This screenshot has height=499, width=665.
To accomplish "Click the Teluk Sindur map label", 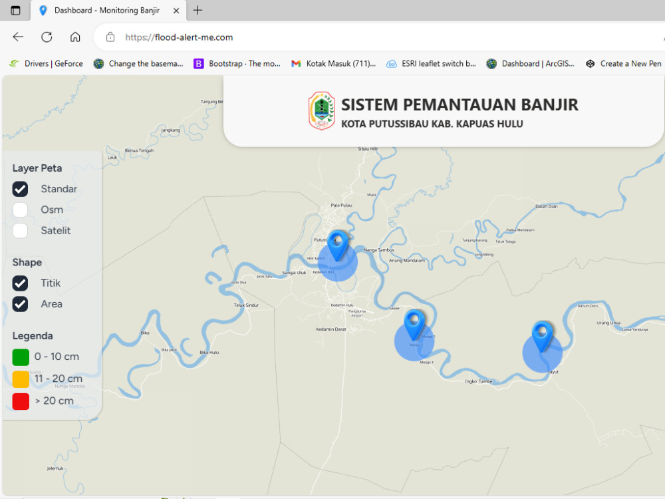I will tap(246, 305).
